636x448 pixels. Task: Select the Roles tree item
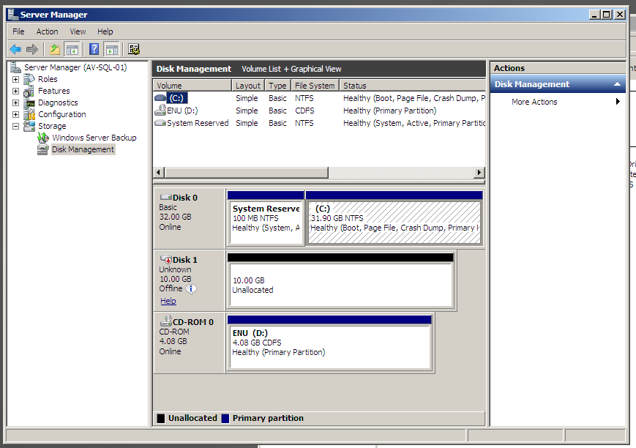point(48,79)
